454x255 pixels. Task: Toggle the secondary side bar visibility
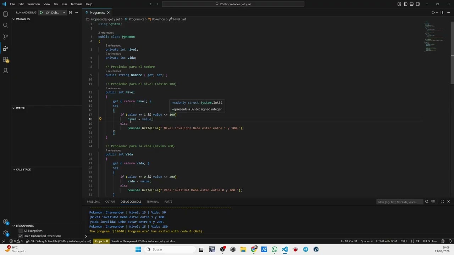click(x=418, y=4)
